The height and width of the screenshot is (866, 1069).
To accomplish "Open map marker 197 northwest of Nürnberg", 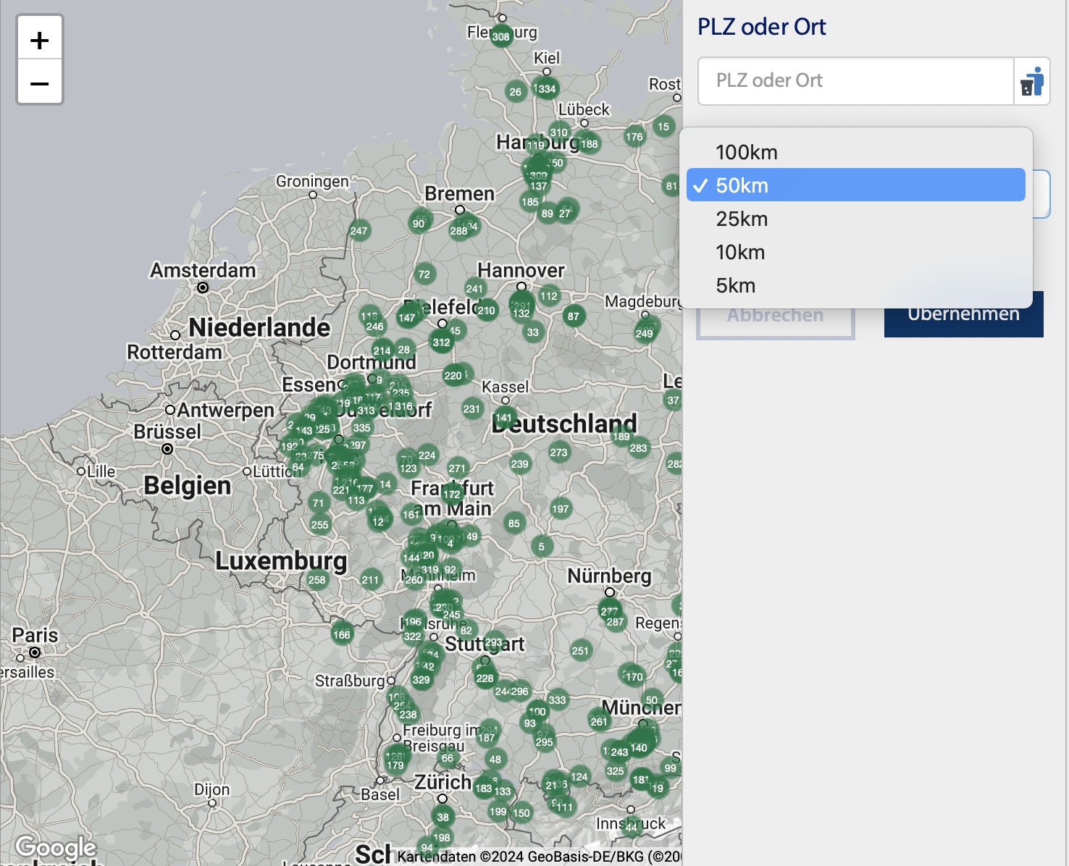I will 561,508.
